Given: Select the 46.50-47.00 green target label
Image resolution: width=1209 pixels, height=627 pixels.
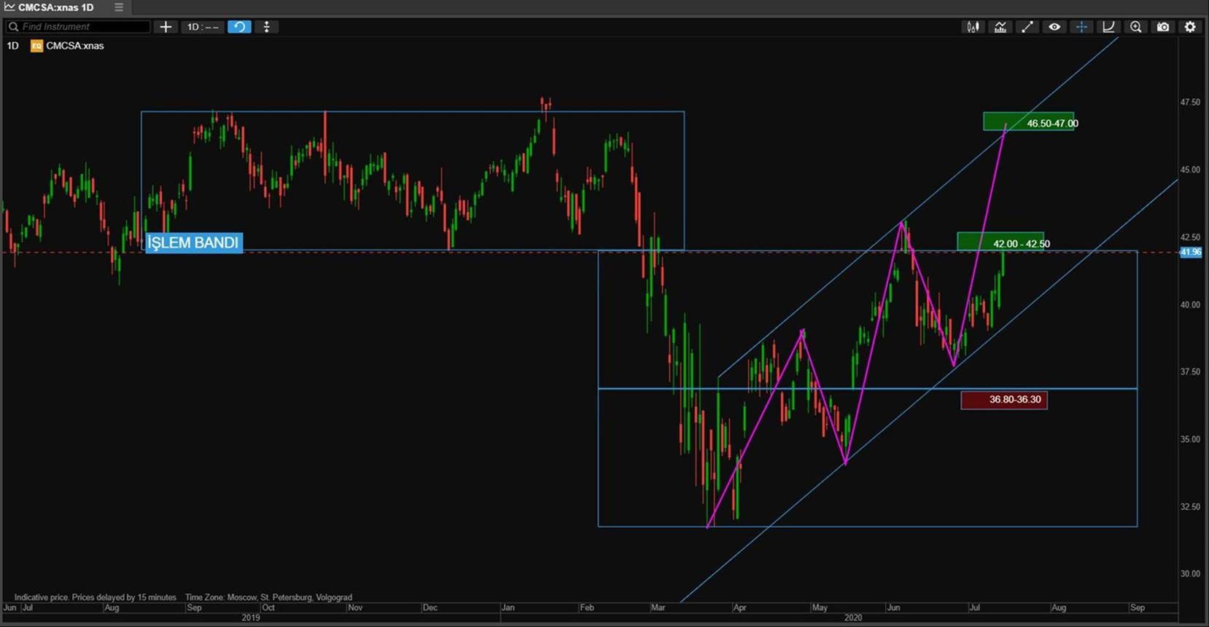Looking at the screenshot, I should point(1028,122).
